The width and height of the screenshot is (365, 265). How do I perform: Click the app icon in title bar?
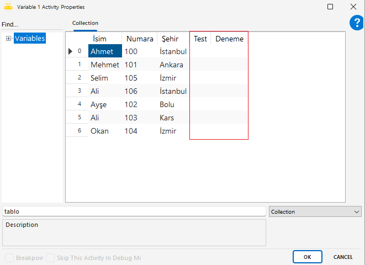[x=8, y=7]
